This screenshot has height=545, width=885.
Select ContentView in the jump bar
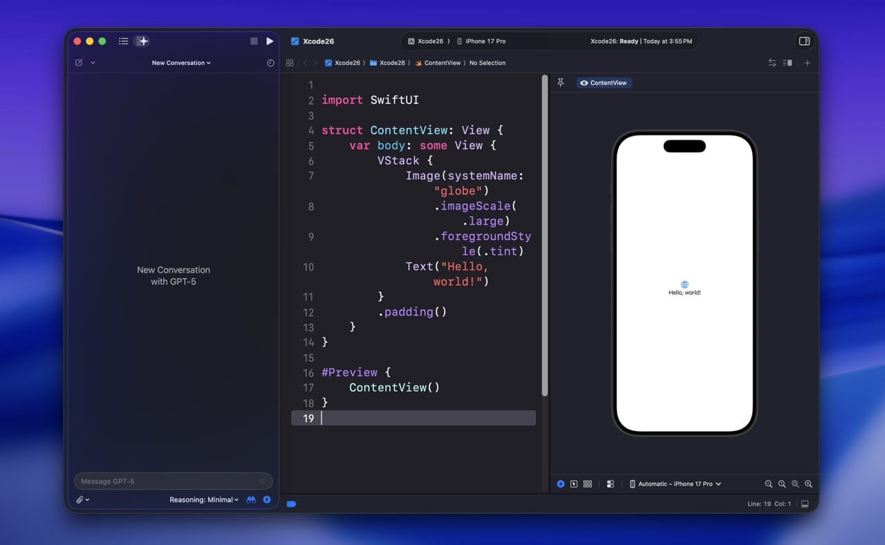point(438,63)
